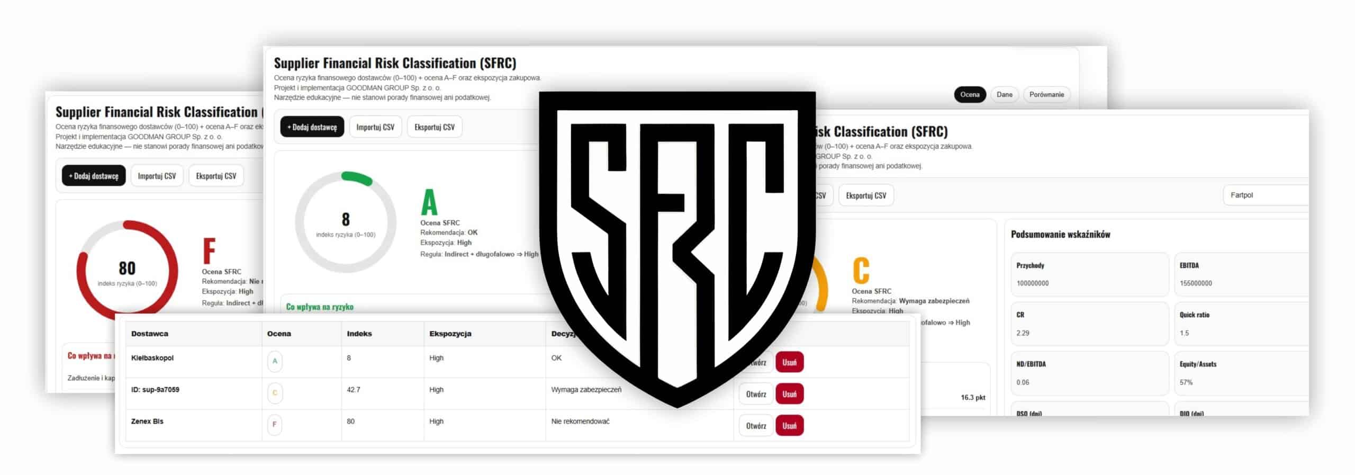Screen dimensions: 1355x475
Task: Click the C grade badge for sup-9a7059
Action: click(x=275, y=393)
